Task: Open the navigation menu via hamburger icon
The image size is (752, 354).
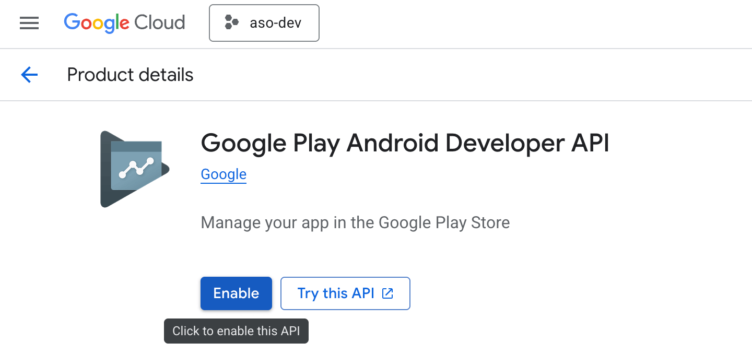Action: [29, 23]
